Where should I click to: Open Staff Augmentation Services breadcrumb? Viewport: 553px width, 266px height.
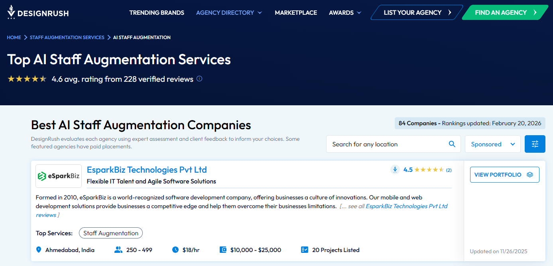(67, 37)
